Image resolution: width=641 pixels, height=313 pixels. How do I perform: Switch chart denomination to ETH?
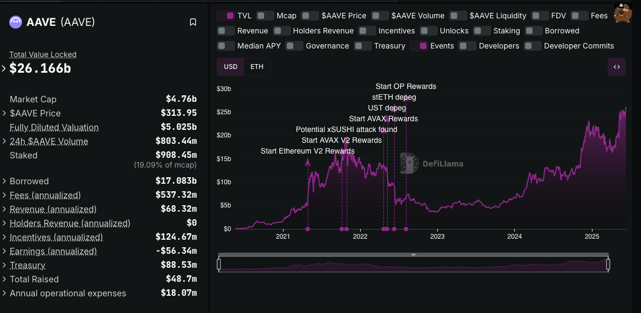(257, 67)
